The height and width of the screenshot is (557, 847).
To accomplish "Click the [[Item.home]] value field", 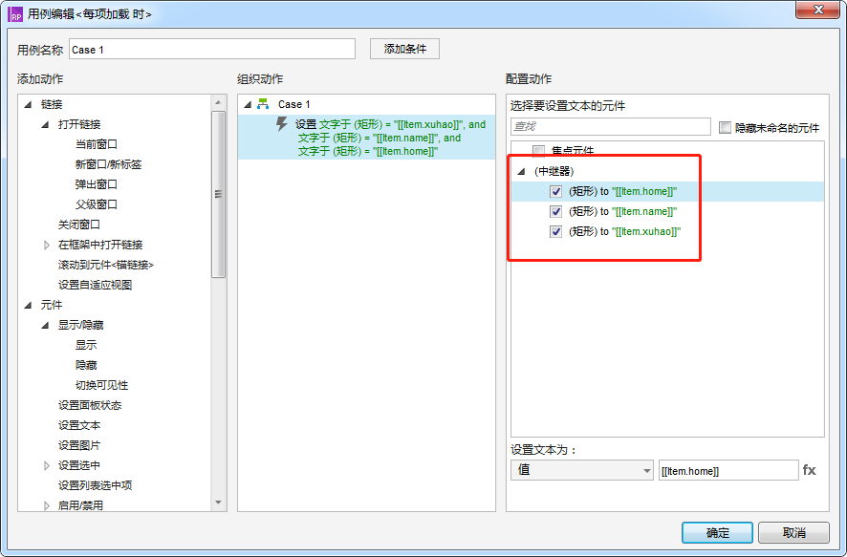I will tap(728, 471).
